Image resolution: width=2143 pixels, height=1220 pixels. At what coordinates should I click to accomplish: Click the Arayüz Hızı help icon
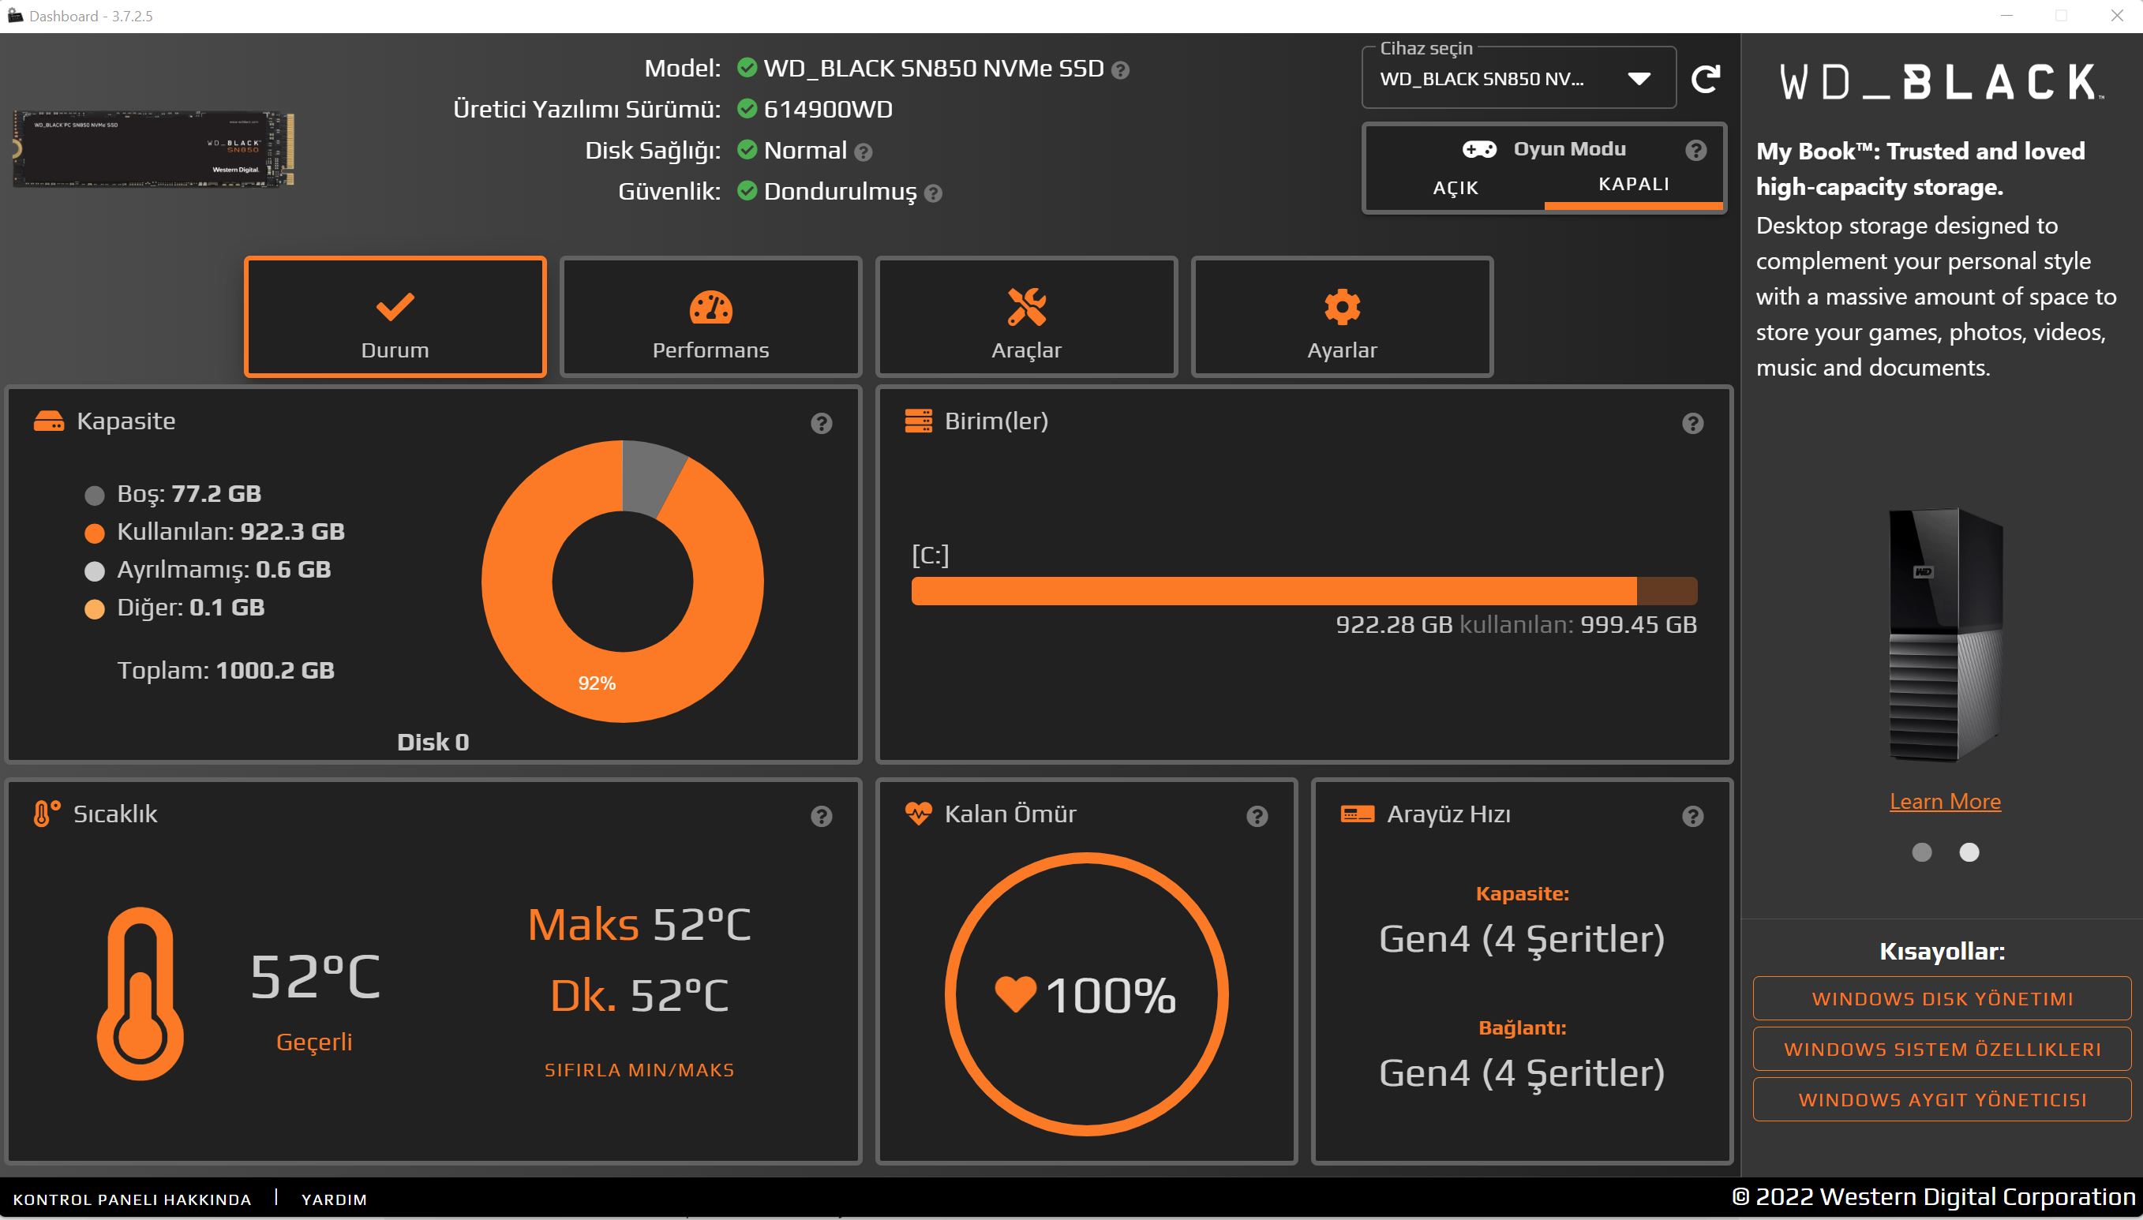pyautogui.click(x=1692, y=816)
